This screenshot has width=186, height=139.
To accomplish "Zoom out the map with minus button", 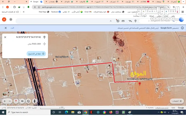I will pyautogui.click(x=10, y=101).
